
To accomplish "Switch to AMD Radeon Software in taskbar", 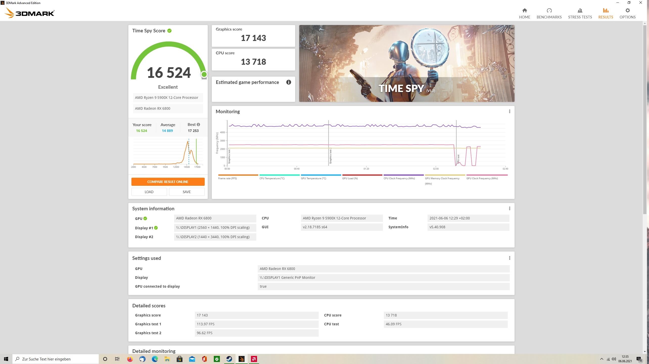I will (x=254, y=359).
